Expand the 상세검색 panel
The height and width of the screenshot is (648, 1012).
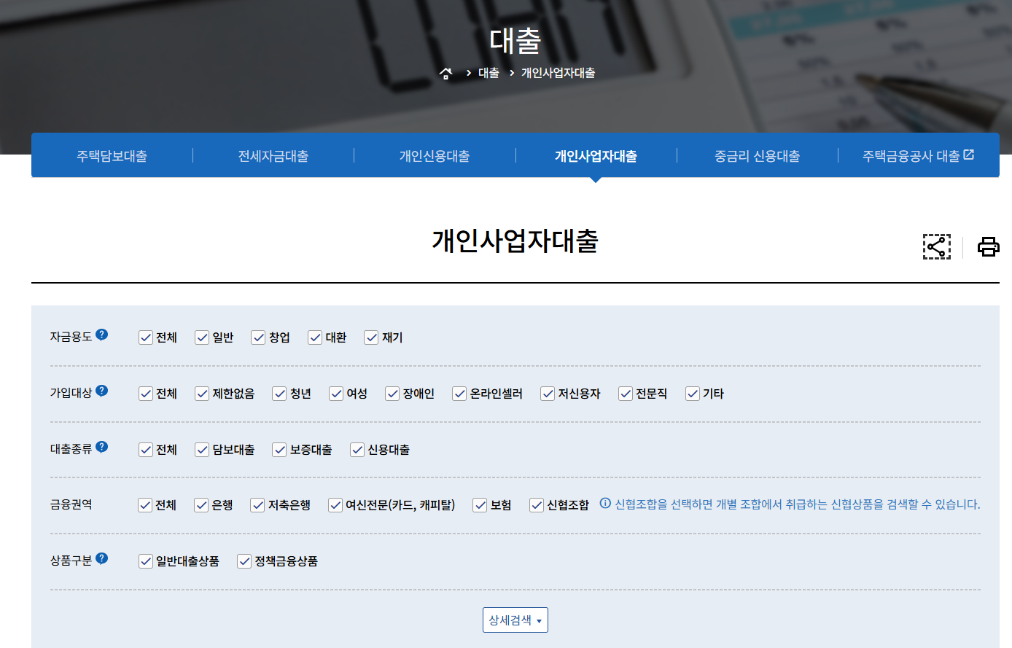pyautogui.click(x=515, y=620)
